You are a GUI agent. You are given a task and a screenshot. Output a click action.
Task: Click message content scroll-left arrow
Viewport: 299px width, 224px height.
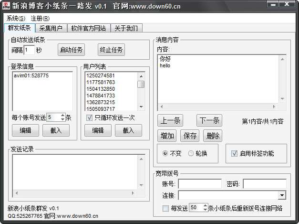tap(162, 107)
